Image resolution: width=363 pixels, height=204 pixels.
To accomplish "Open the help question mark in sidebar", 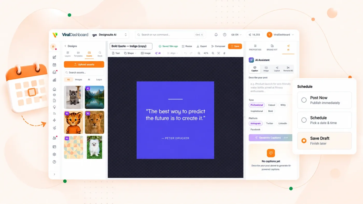I will [54, 162].
